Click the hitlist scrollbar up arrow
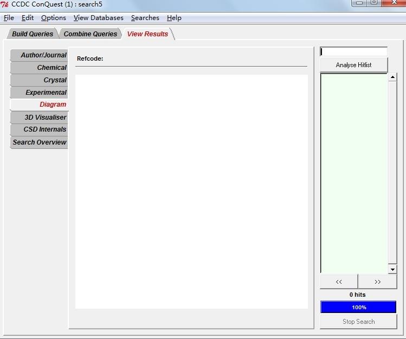This screenshot has width=406, height=339. click(392, 77)
